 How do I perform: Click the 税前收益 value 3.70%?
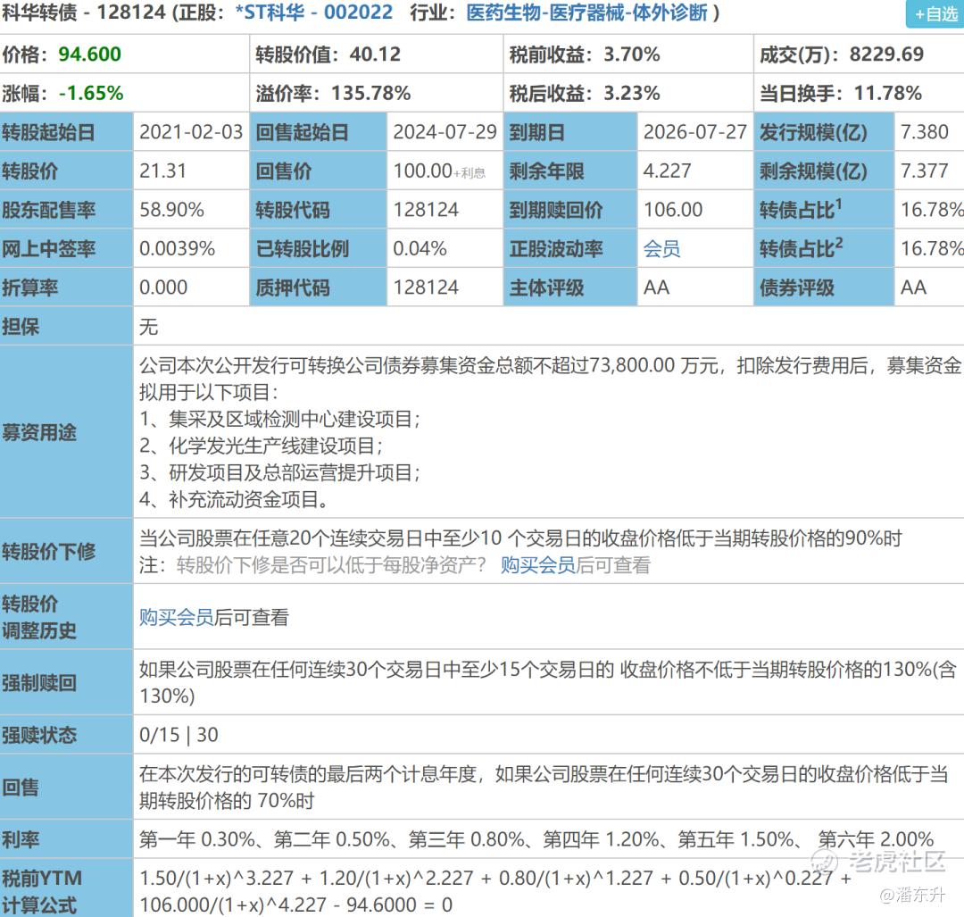631,54
